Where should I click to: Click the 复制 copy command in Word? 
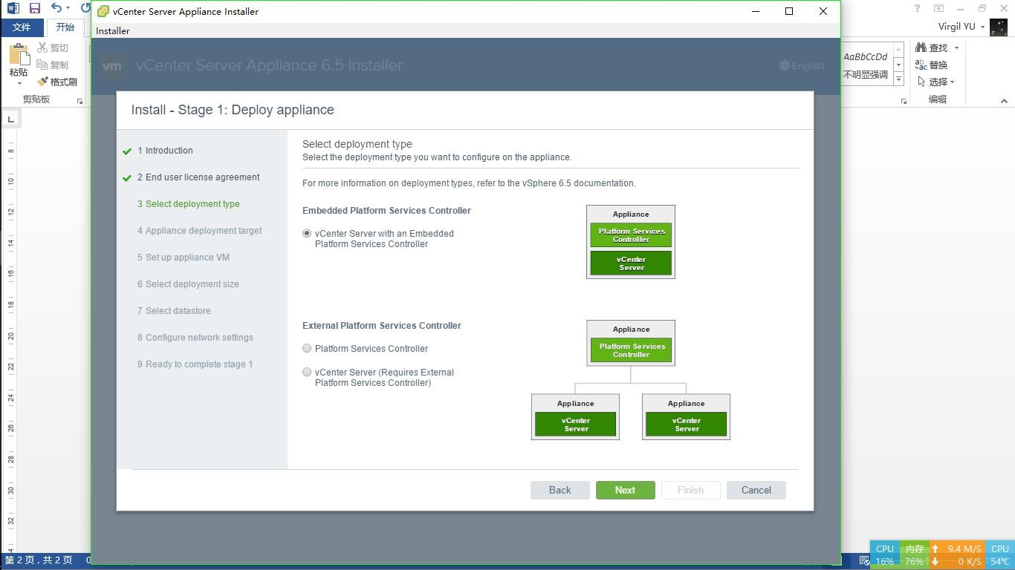tap(53, 65)
